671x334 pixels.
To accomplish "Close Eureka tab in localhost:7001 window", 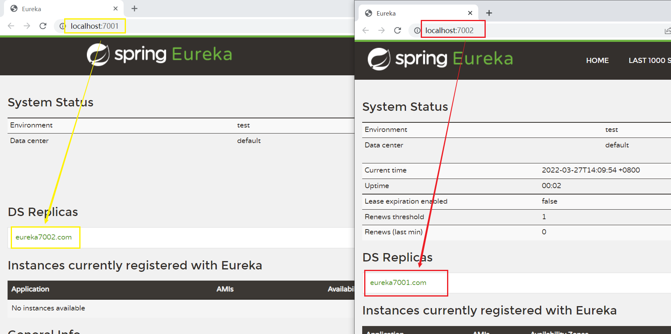I will coord(116,8).
